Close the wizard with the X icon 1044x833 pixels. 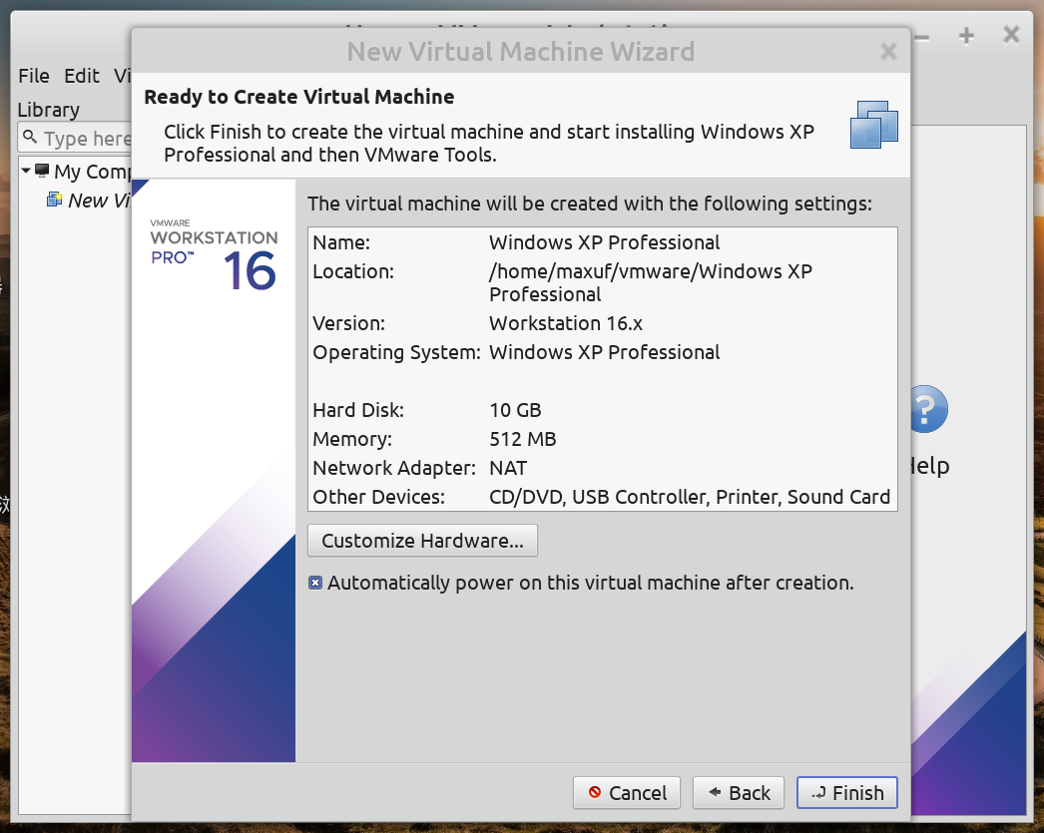click(x=888, y=51)
